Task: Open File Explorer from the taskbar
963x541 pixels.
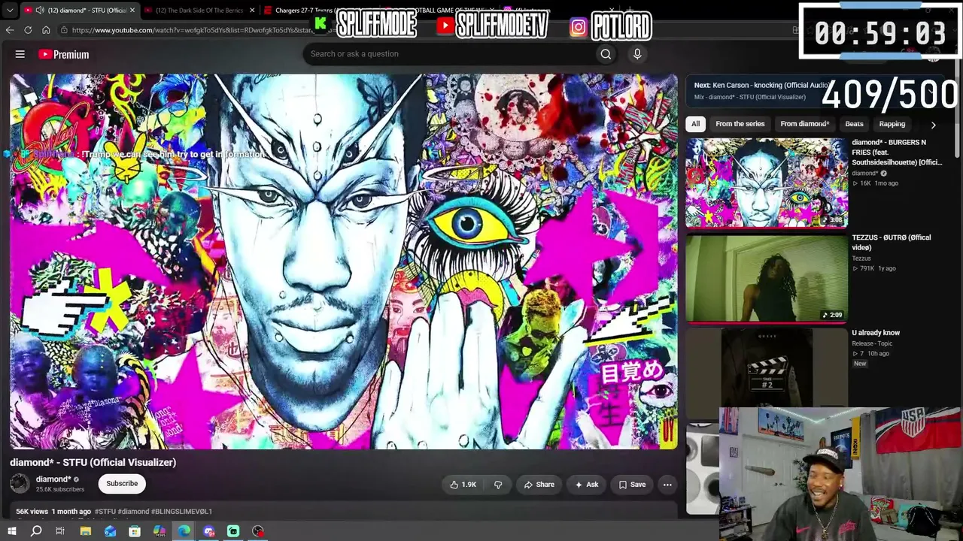Action: click(86, 531)
